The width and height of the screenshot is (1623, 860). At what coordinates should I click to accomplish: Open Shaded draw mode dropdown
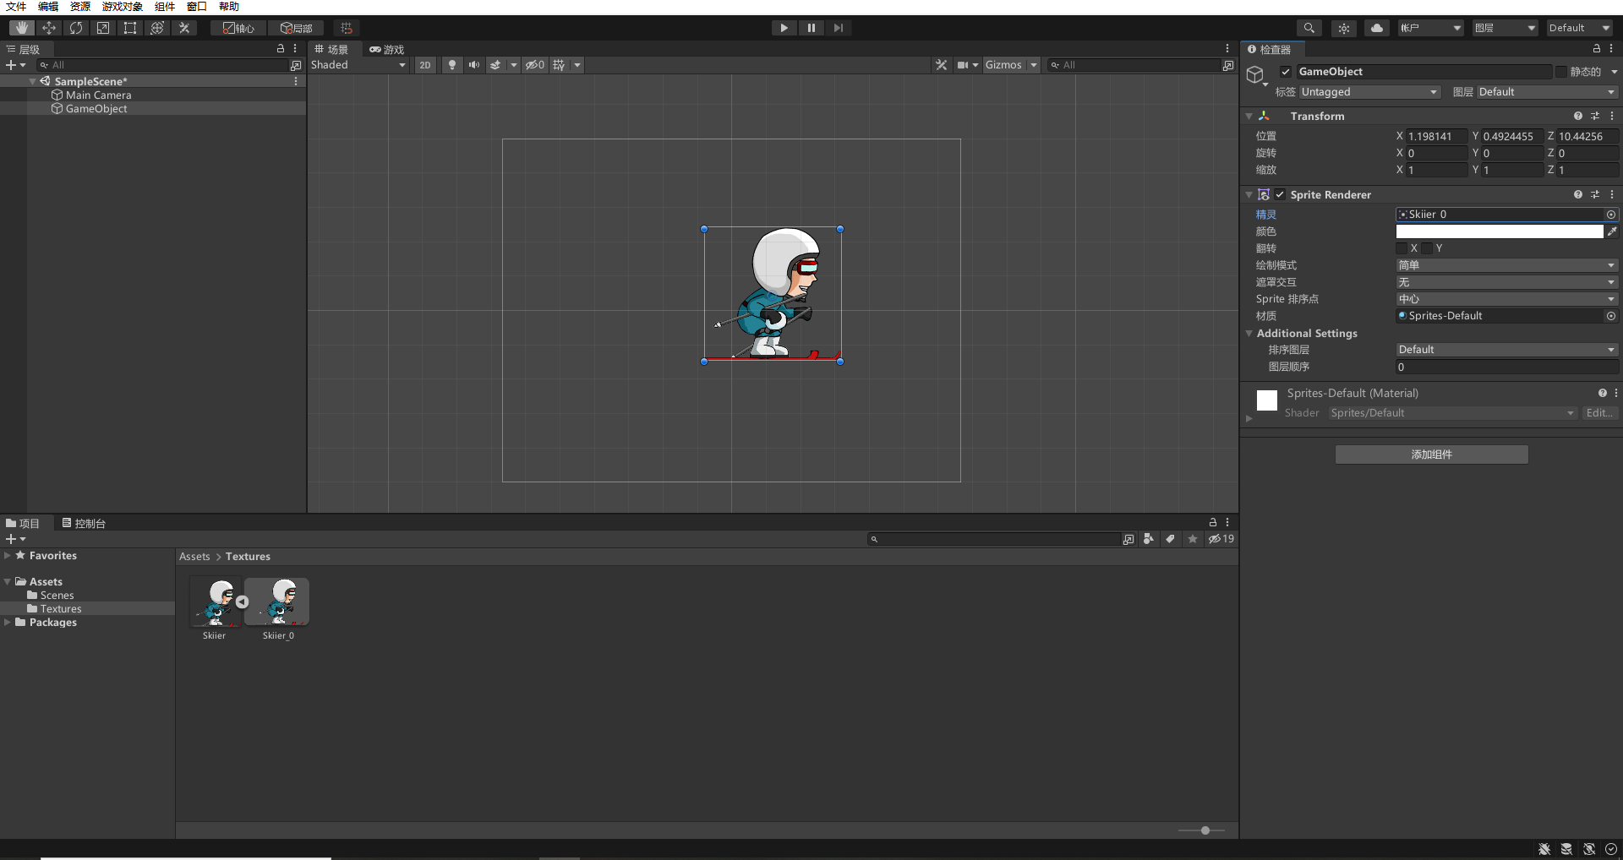[358, 65]
